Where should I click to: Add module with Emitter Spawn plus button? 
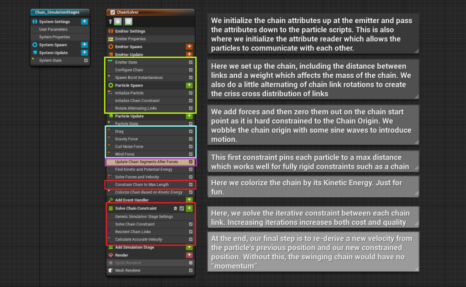[x=189, y=46]
